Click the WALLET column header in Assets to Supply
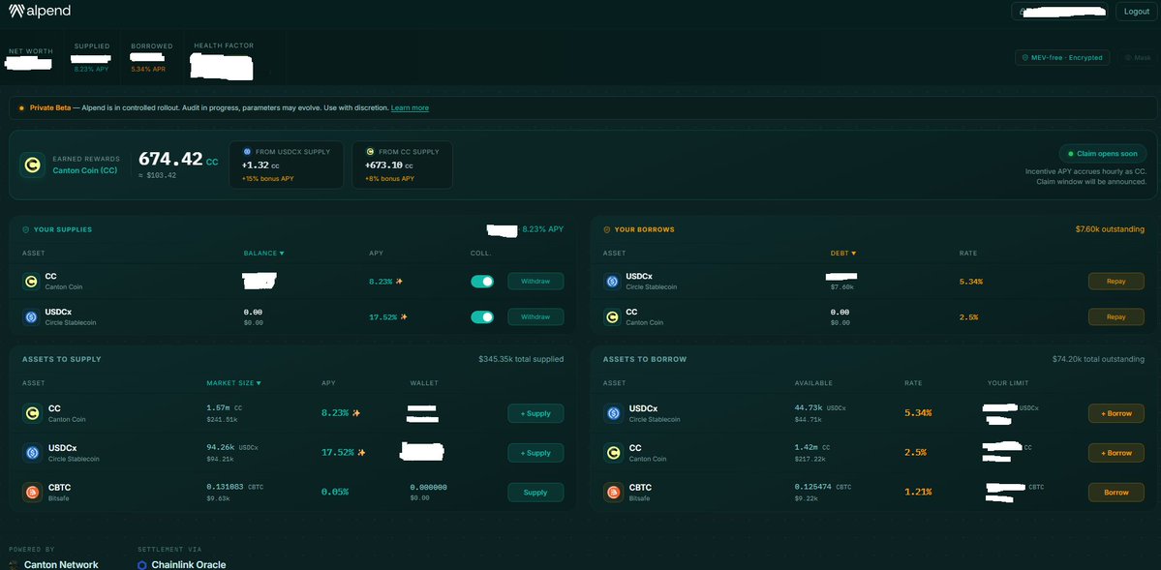Image resolution: width=1161 pixels, height=570 pixels. coord(424,383)
